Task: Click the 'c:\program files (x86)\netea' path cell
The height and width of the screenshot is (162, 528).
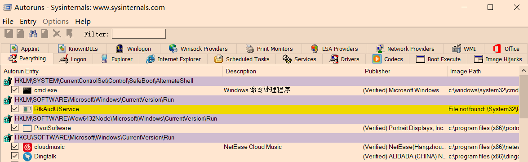Action: [484, 147]
